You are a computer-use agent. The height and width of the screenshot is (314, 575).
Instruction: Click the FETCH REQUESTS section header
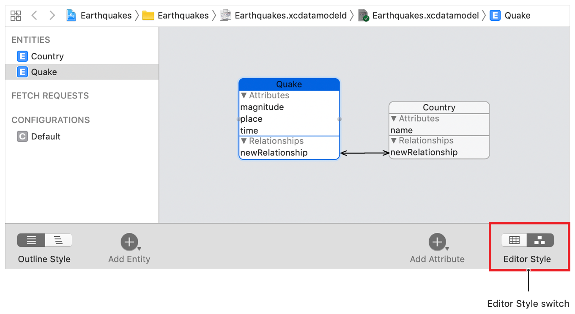[50, 96]
